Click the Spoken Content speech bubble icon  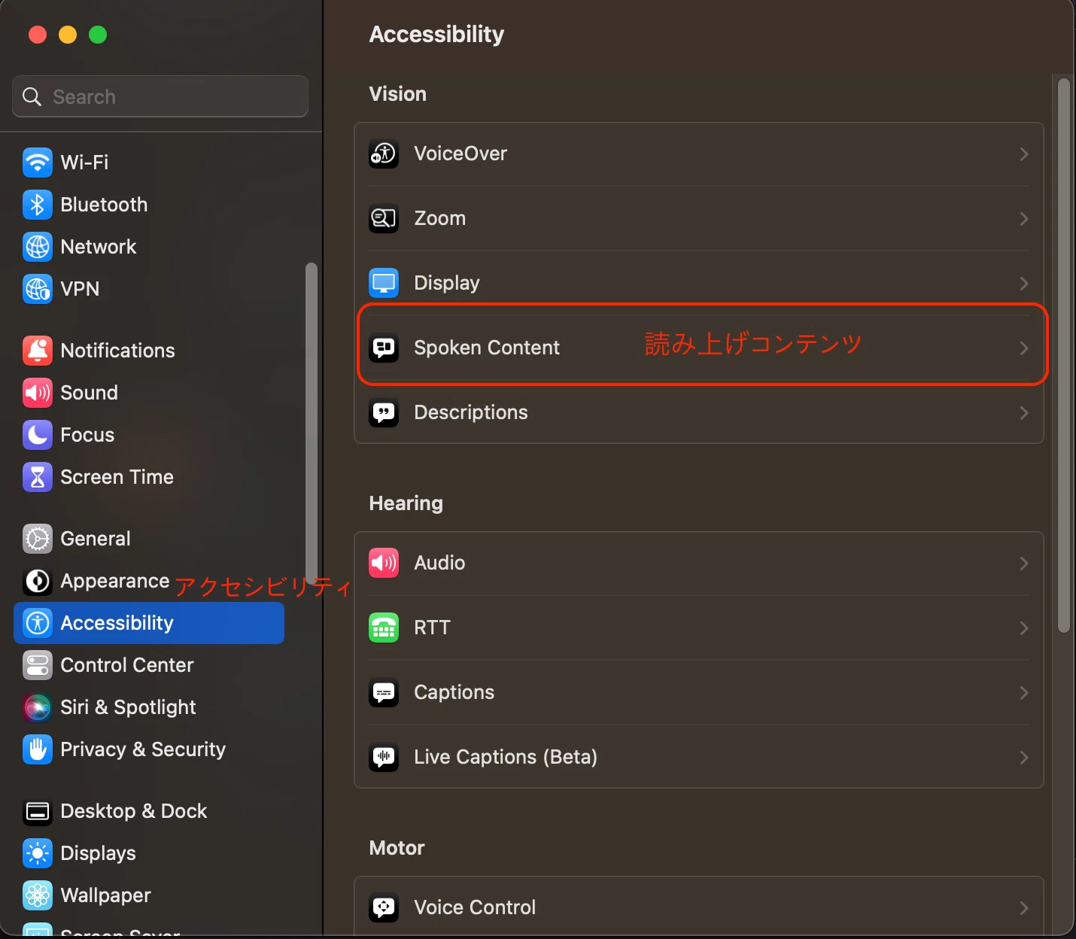coord(384,348)
